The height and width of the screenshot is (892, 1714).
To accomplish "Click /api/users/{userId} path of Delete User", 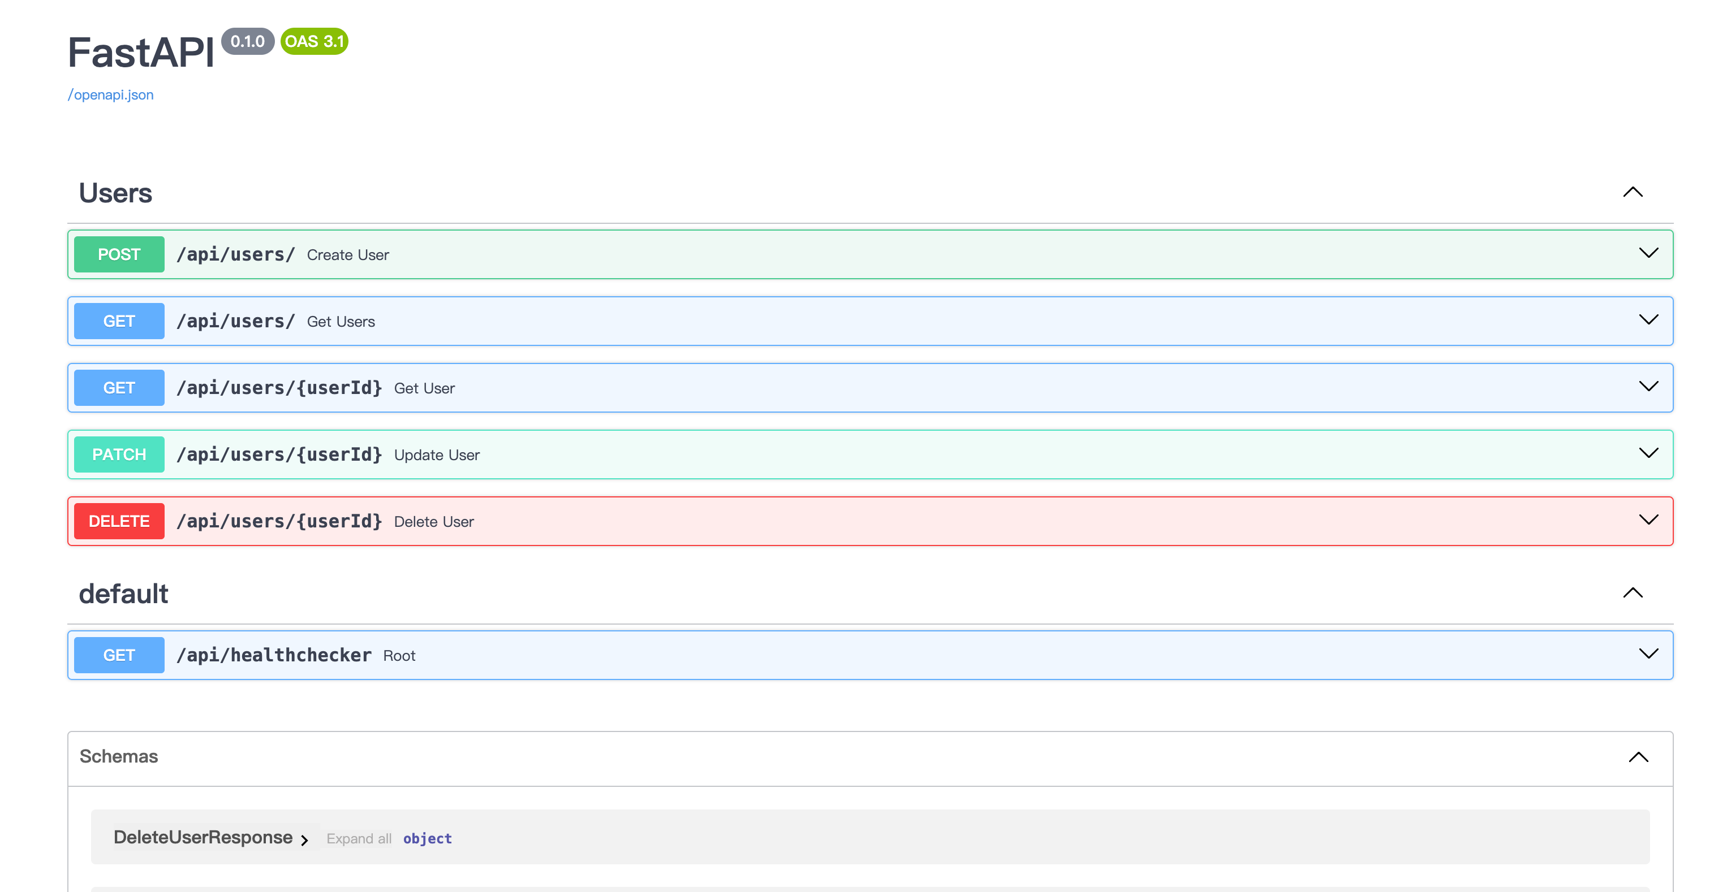I will 279,521.
